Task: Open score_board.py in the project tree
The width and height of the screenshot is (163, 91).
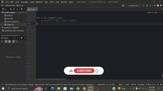Action: click(x=12, y=21)
